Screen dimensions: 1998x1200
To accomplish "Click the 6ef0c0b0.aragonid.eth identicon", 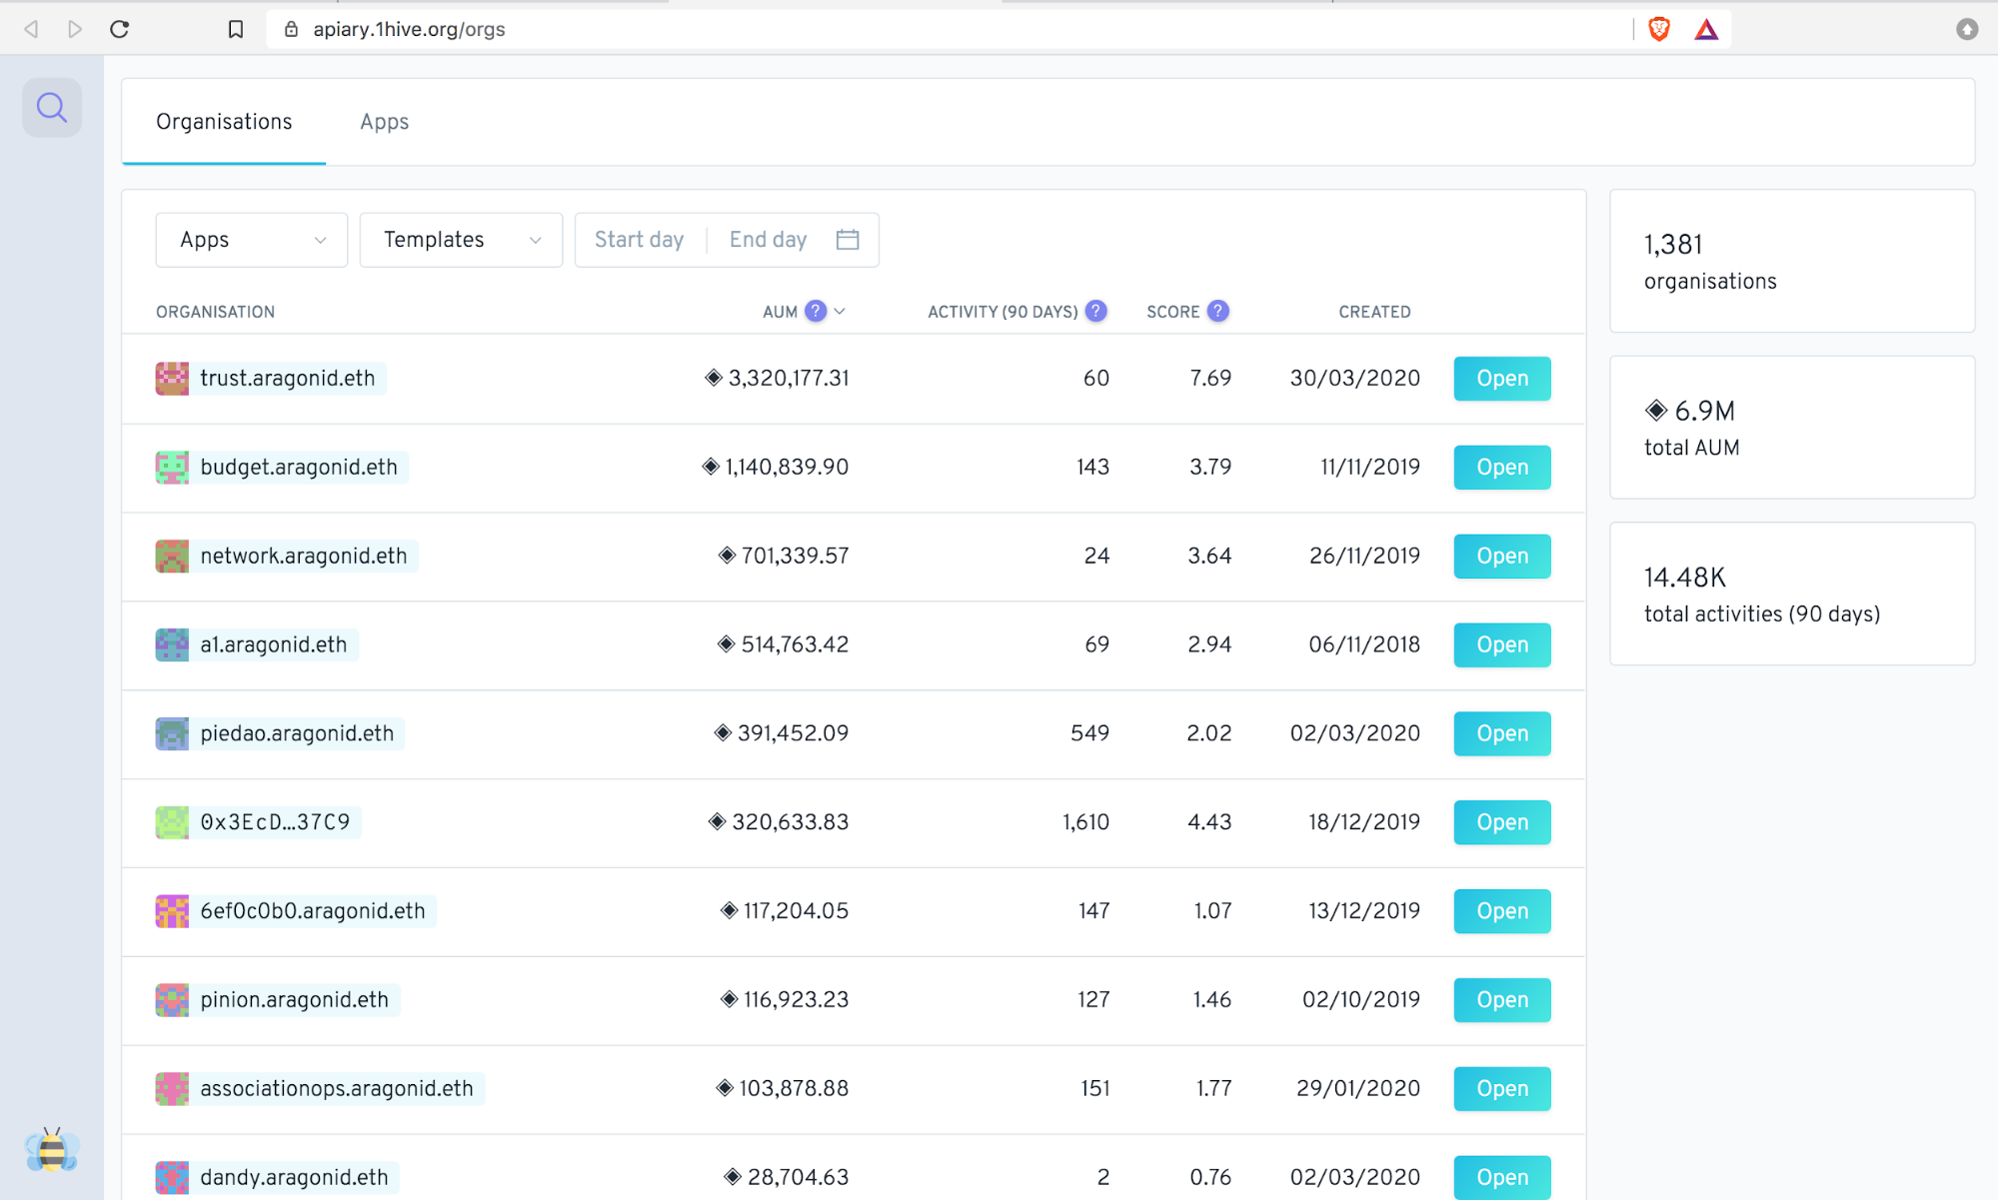I will click(172, 911).
